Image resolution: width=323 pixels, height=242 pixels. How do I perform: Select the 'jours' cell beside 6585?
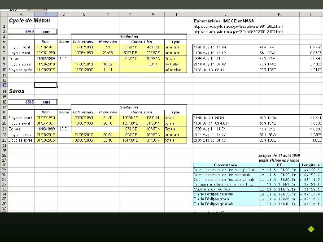pos(45,102)
